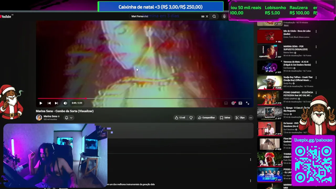Click the Clipe button
This screenshot has width=336, height=189.
[x=240, y=118]
